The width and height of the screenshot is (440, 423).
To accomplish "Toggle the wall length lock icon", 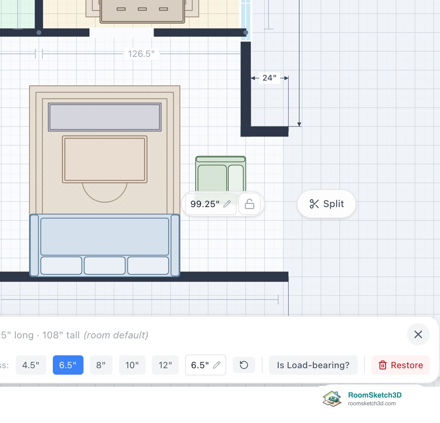I will 250,204.
